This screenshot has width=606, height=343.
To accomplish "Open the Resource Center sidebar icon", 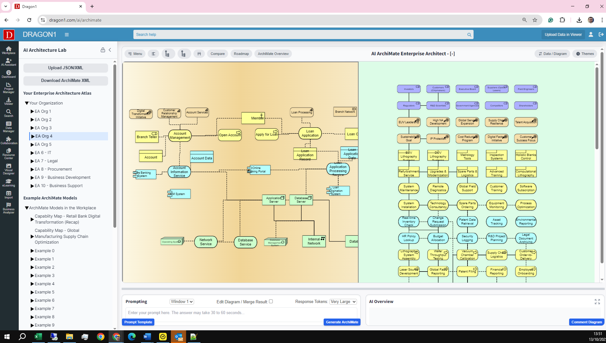I will click(x=9, y=154).
